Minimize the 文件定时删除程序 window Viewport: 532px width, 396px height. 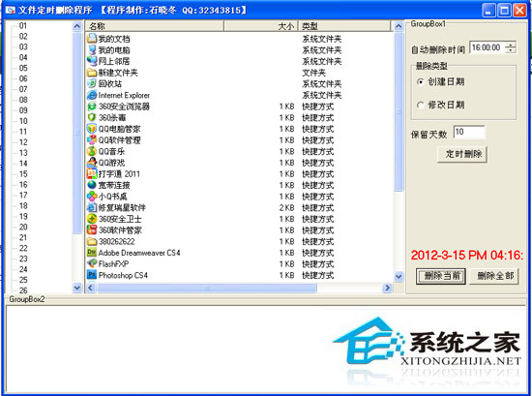[488, 11]
